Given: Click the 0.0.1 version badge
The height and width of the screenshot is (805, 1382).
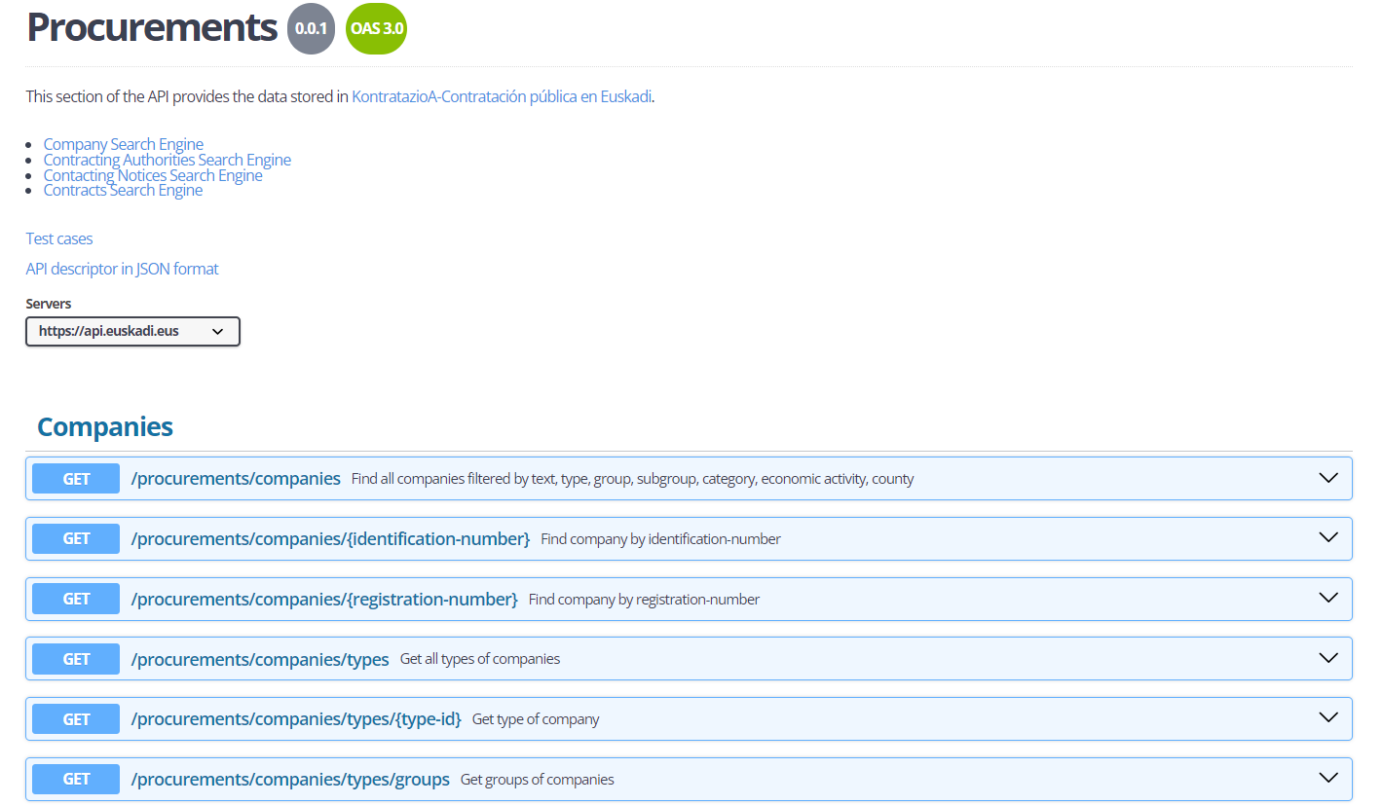Looking at the screenshot, I should tap(312, 29).
